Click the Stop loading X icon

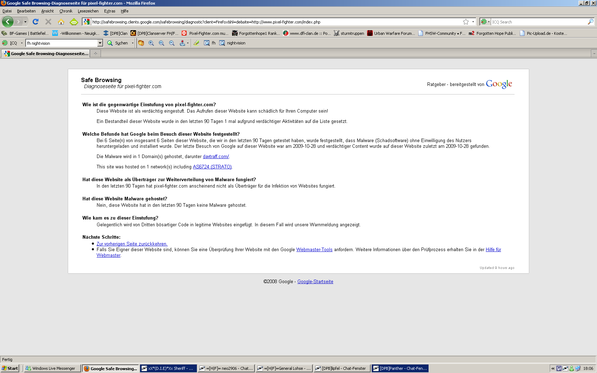pyautogui.click(x=48, y=22)
